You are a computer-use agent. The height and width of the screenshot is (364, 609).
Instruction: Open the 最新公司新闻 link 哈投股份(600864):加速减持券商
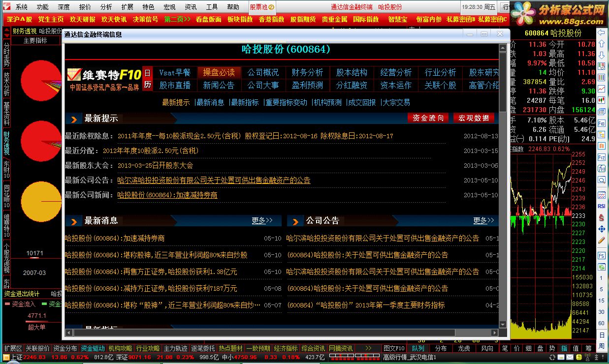167,195
